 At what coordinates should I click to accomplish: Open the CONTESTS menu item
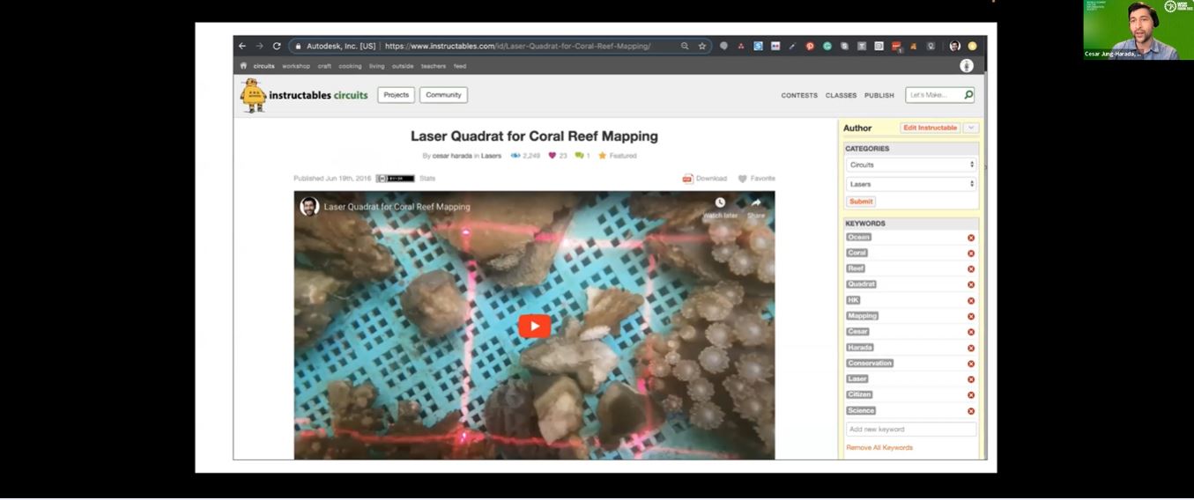click(x=799, y=95)
